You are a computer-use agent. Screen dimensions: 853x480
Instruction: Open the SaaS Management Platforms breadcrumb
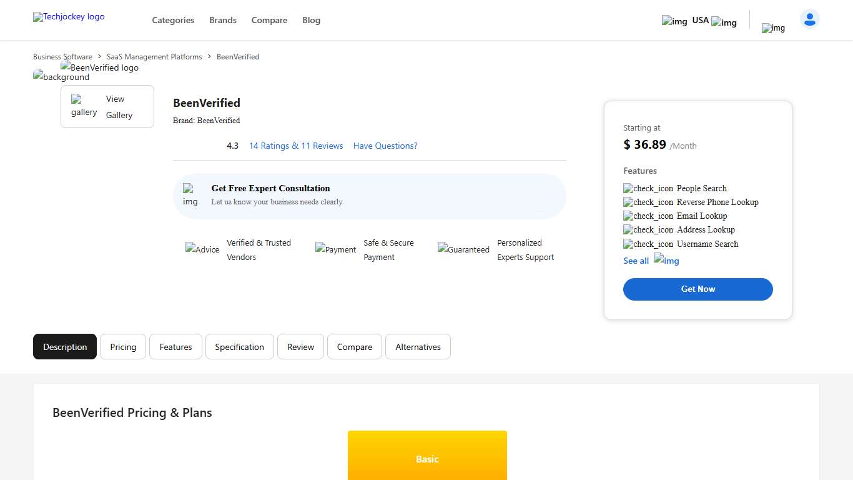coord(154,56)
